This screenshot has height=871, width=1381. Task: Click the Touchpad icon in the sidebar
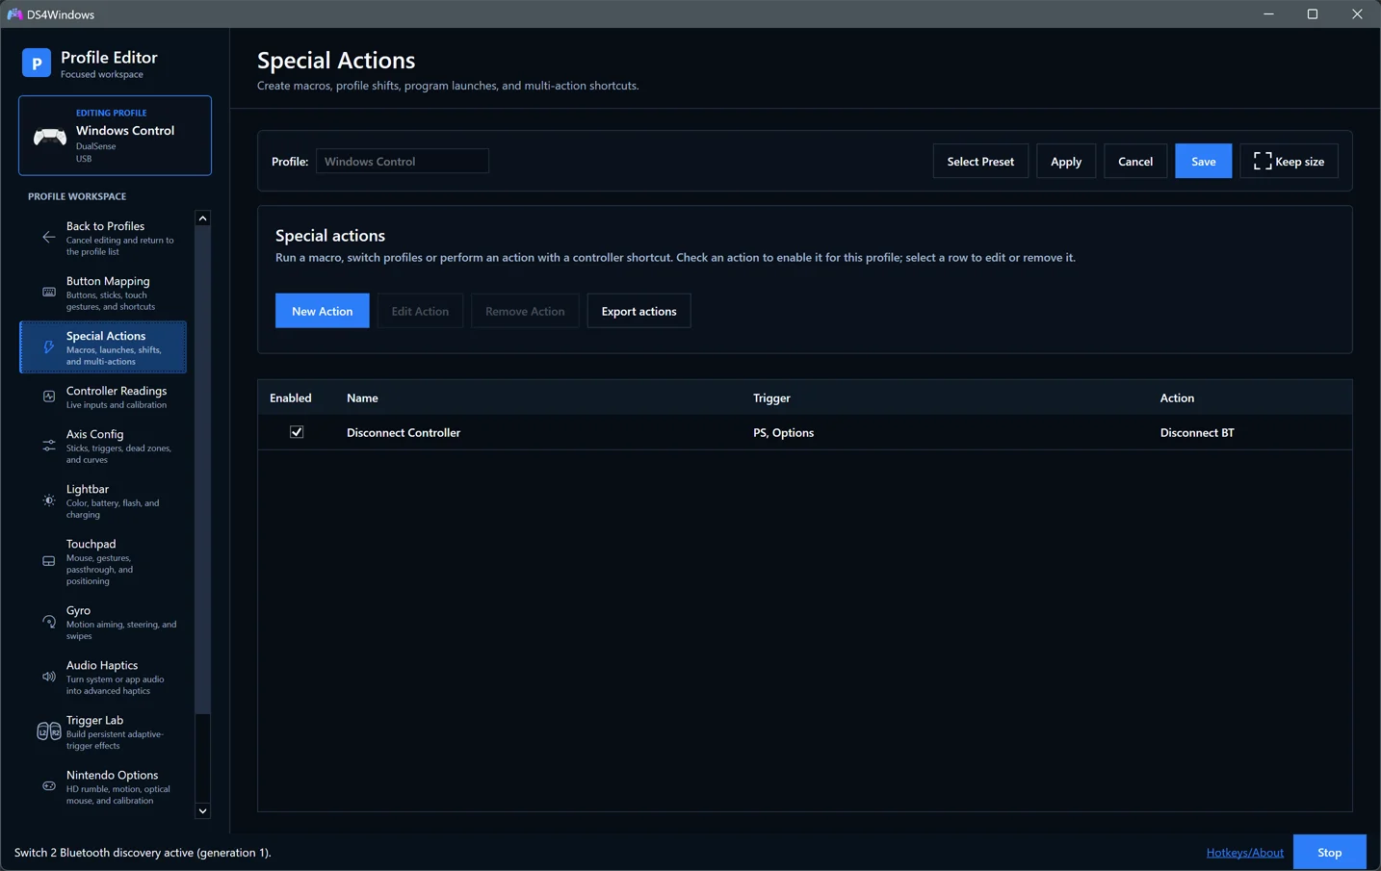(49, 561)
